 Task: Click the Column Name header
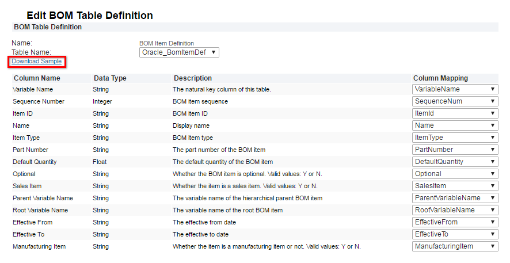37,78
